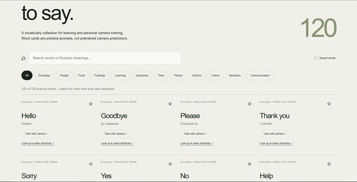
Task: Click the Please word heading
Action: click(x=190, y=116)
